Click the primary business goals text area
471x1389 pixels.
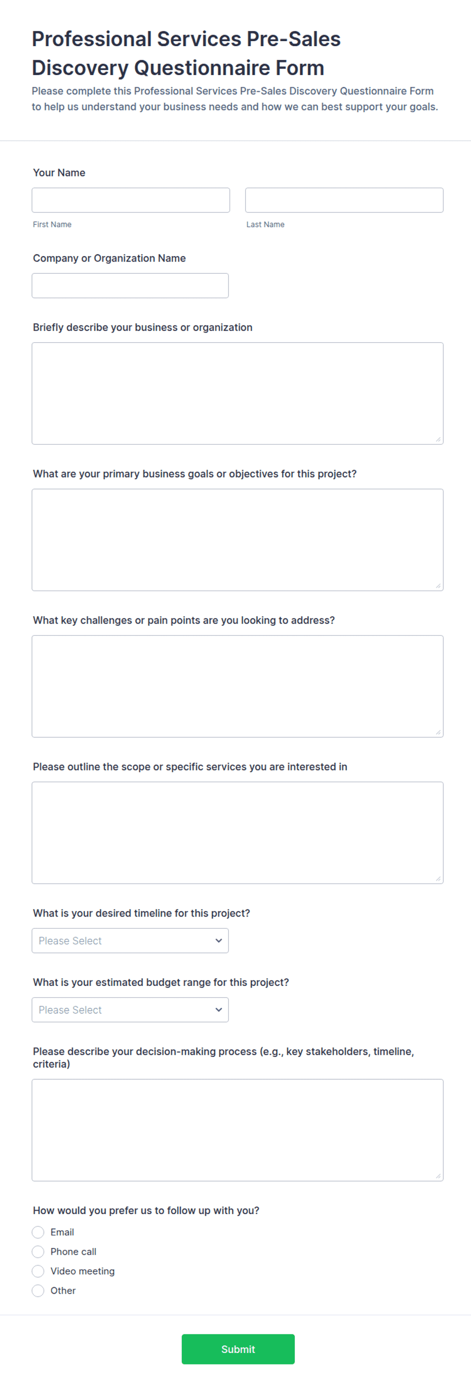[237, 540]
